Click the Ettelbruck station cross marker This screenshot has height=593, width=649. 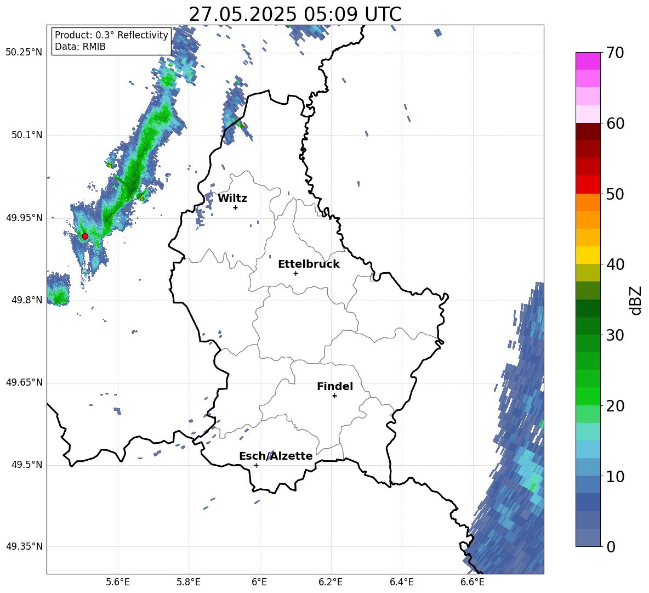tap(295, 273)
